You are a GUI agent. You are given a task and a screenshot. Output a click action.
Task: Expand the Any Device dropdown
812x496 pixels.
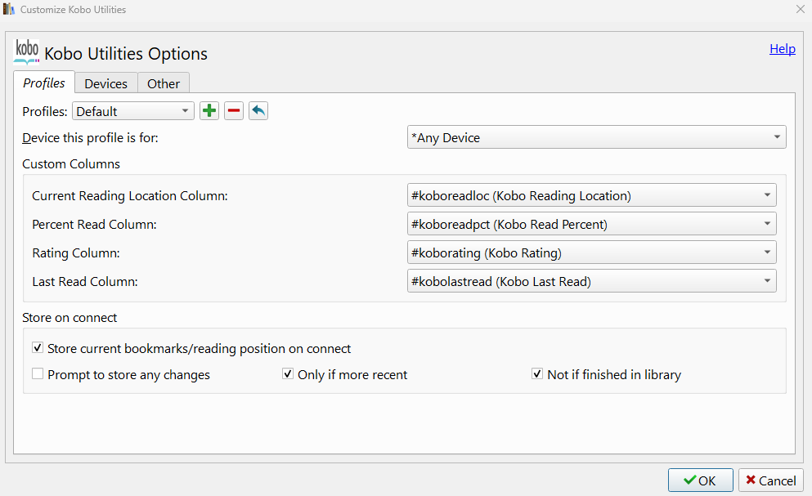point(596,137)
